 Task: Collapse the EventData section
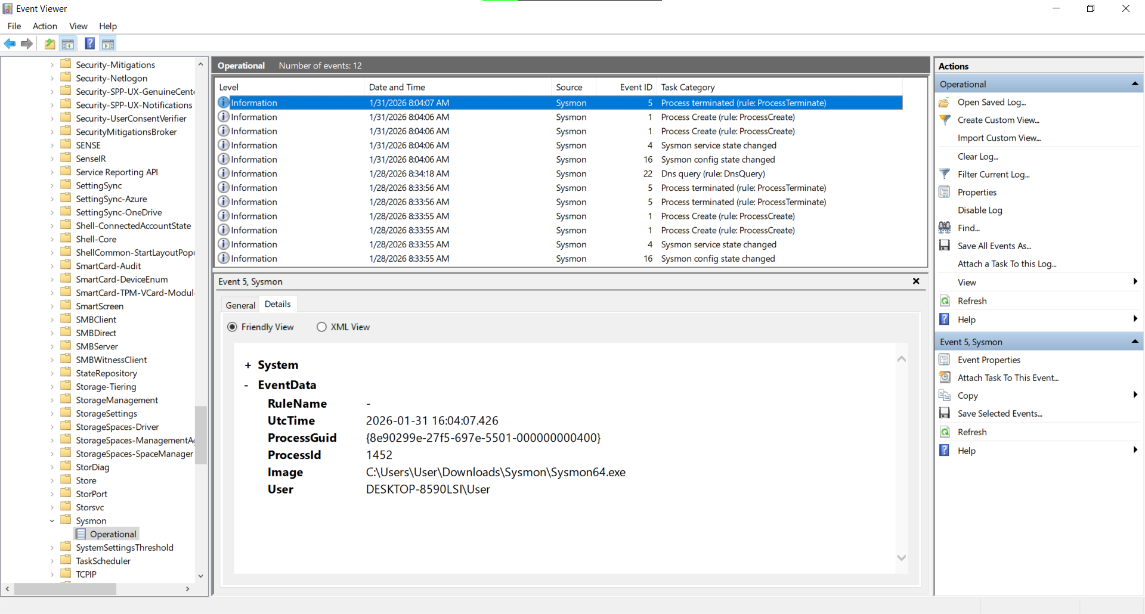click(x=246, y=386)
